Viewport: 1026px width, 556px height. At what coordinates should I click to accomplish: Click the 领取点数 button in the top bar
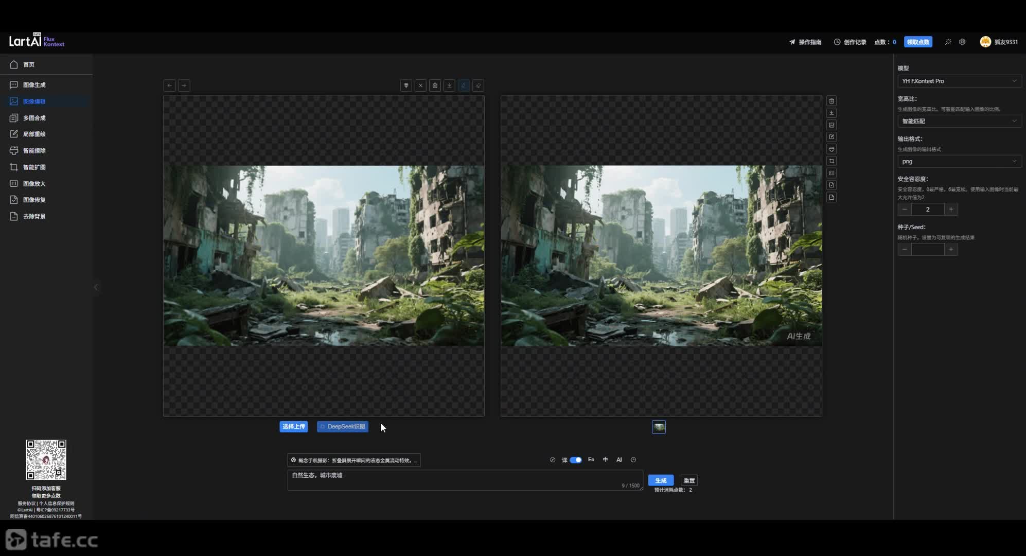(918, 42)
